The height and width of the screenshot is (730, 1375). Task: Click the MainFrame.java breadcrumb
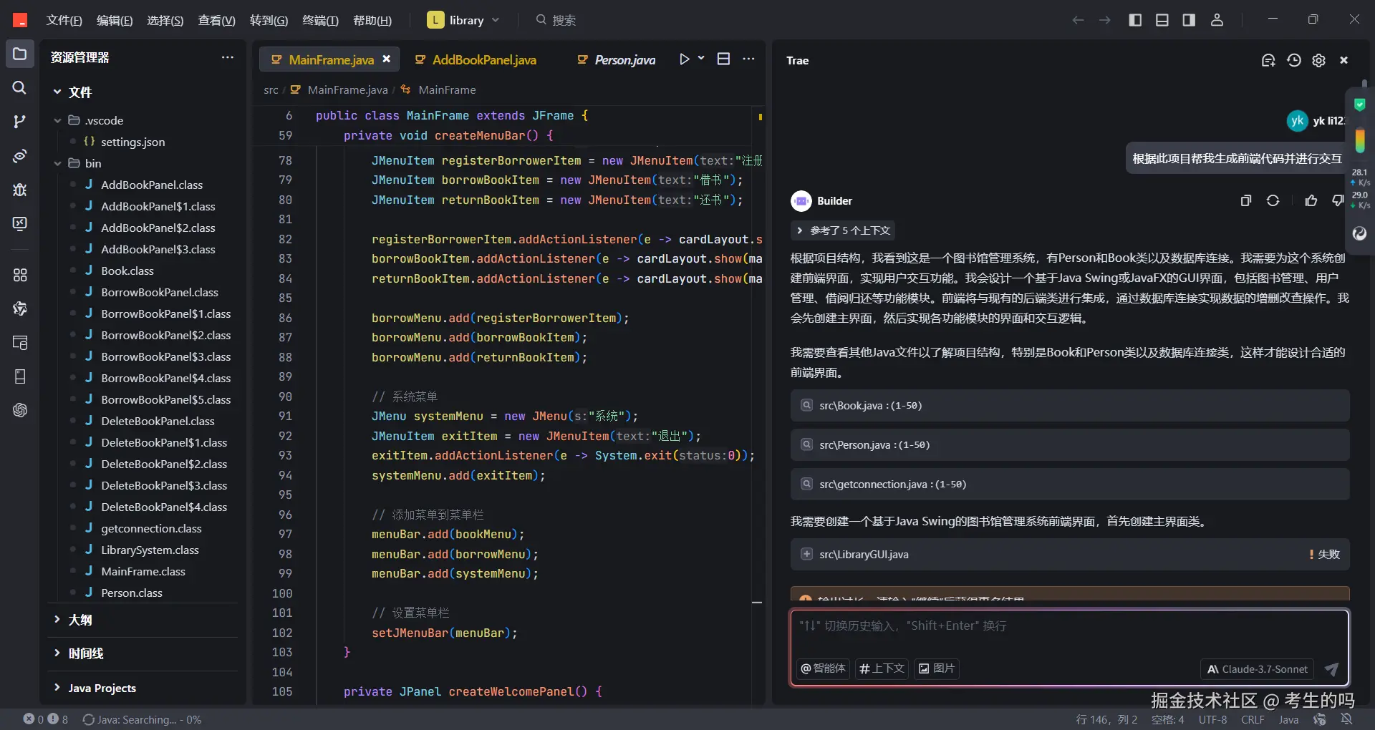[x=347, y=89]
